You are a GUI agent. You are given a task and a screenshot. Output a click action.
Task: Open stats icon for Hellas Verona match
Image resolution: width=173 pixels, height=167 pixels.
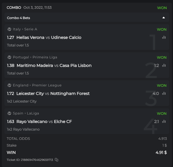pos(164,37)
